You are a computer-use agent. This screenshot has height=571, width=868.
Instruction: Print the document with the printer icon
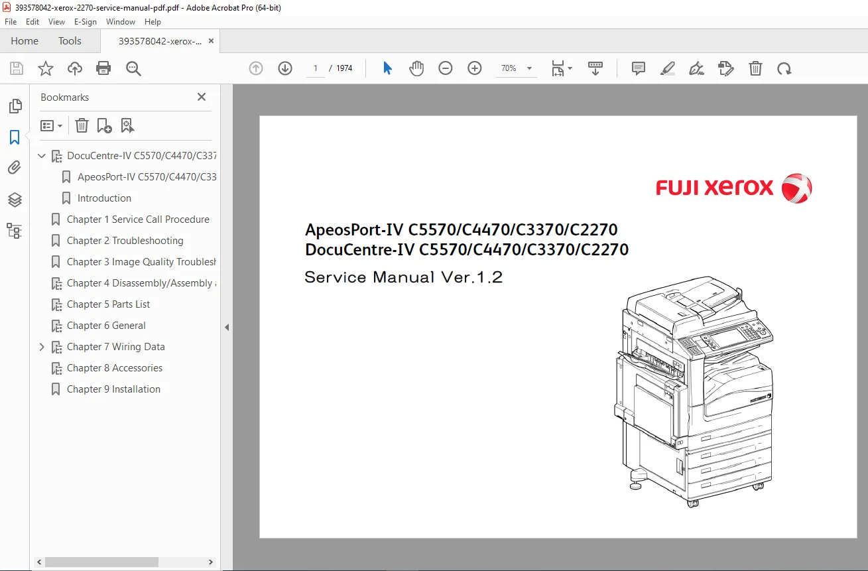(103, 68)
